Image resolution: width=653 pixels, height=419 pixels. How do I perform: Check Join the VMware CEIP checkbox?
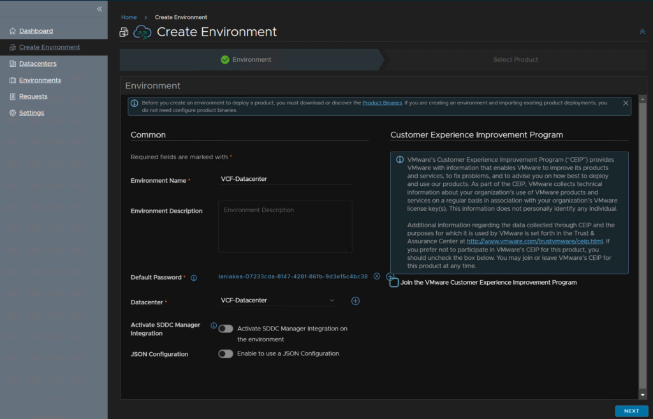[x=394, y=283]
